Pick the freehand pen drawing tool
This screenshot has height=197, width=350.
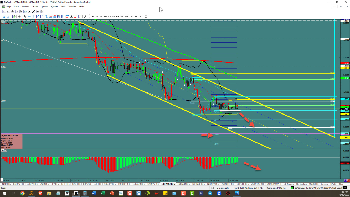[85, 17]
